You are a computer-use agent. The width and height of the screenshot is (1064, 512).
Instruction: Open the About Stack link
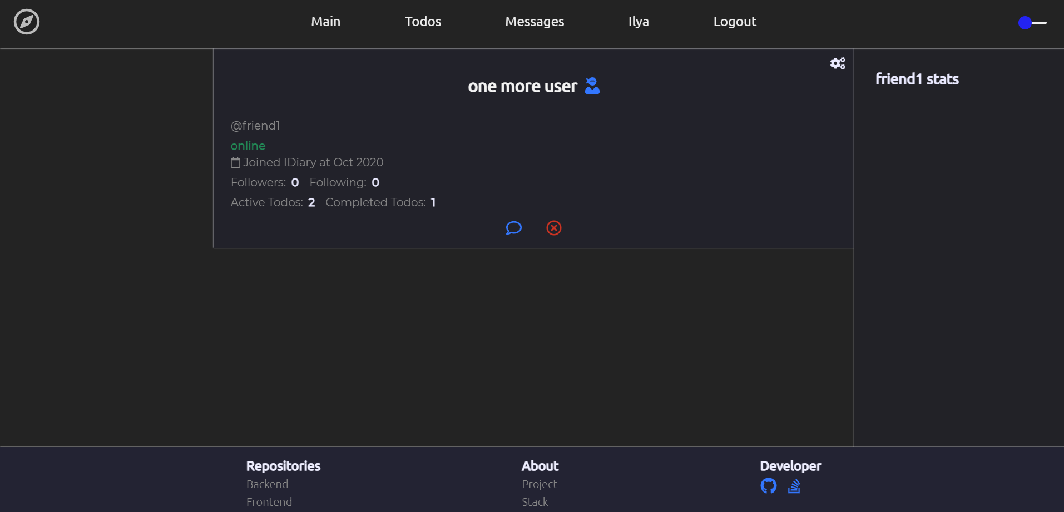point(535,502)
